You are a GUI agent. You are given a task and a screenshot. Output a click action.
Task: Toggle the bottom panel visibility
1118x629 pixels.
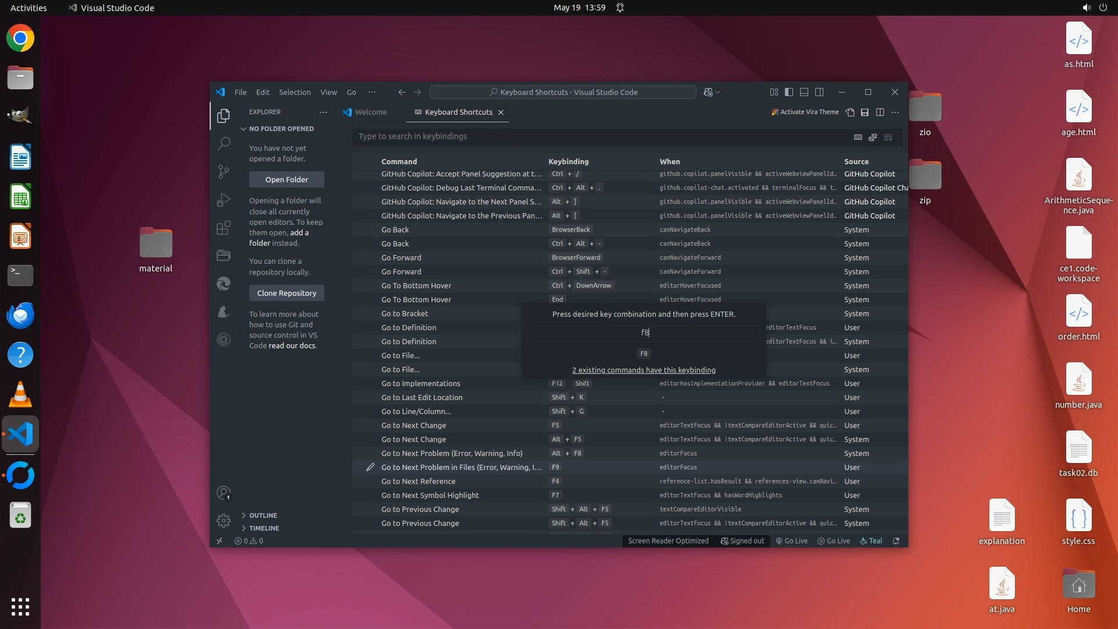(804, 92)
